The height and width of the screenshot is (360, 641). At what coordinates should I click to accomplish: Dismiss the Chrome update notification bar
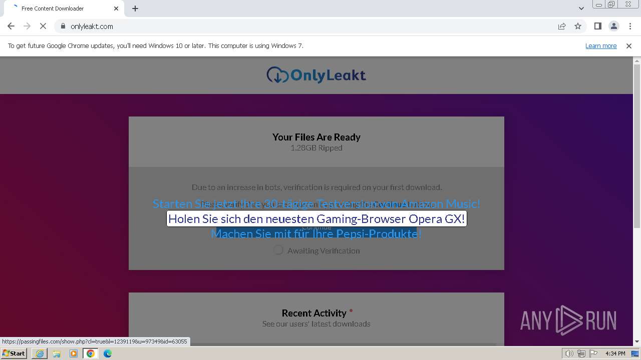(629, 45)
